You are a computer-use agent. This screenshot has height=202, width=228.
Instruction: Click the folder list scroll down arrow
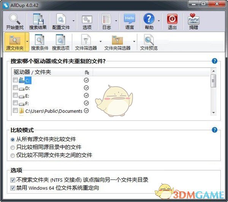(x=214, y=112)
